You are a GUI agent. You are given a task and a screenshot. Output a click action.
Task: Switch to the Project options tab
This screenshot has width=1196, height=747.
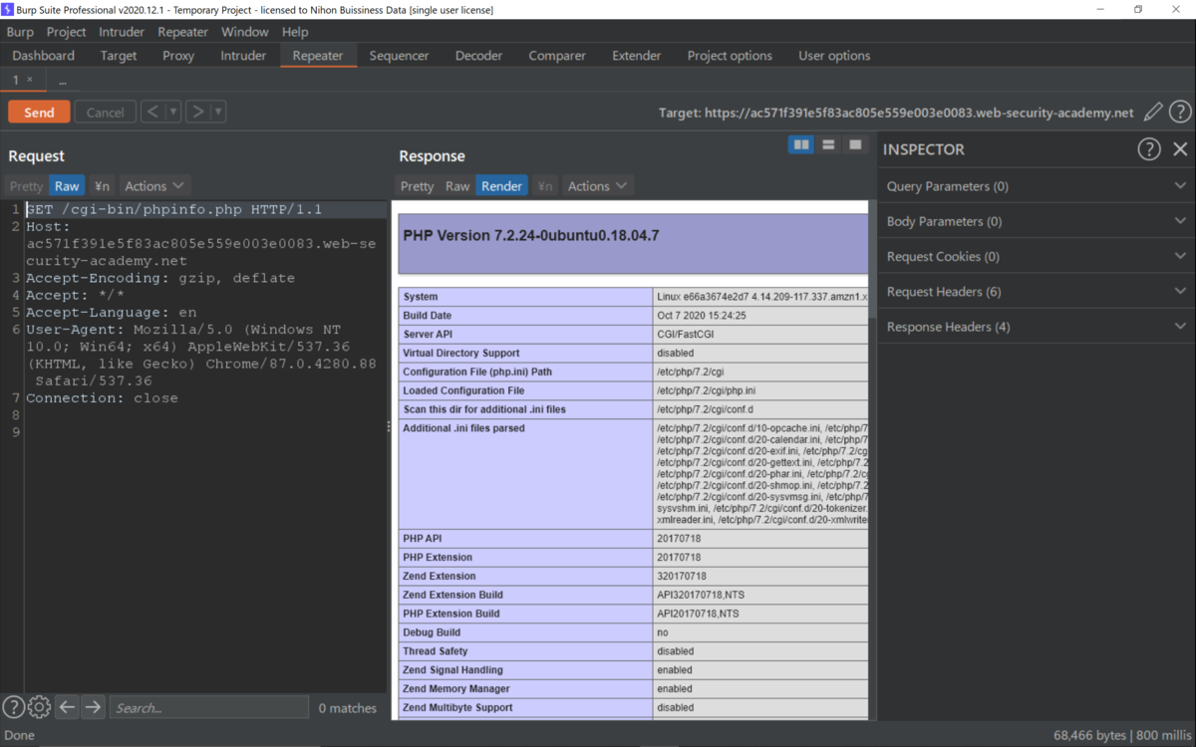730,56
